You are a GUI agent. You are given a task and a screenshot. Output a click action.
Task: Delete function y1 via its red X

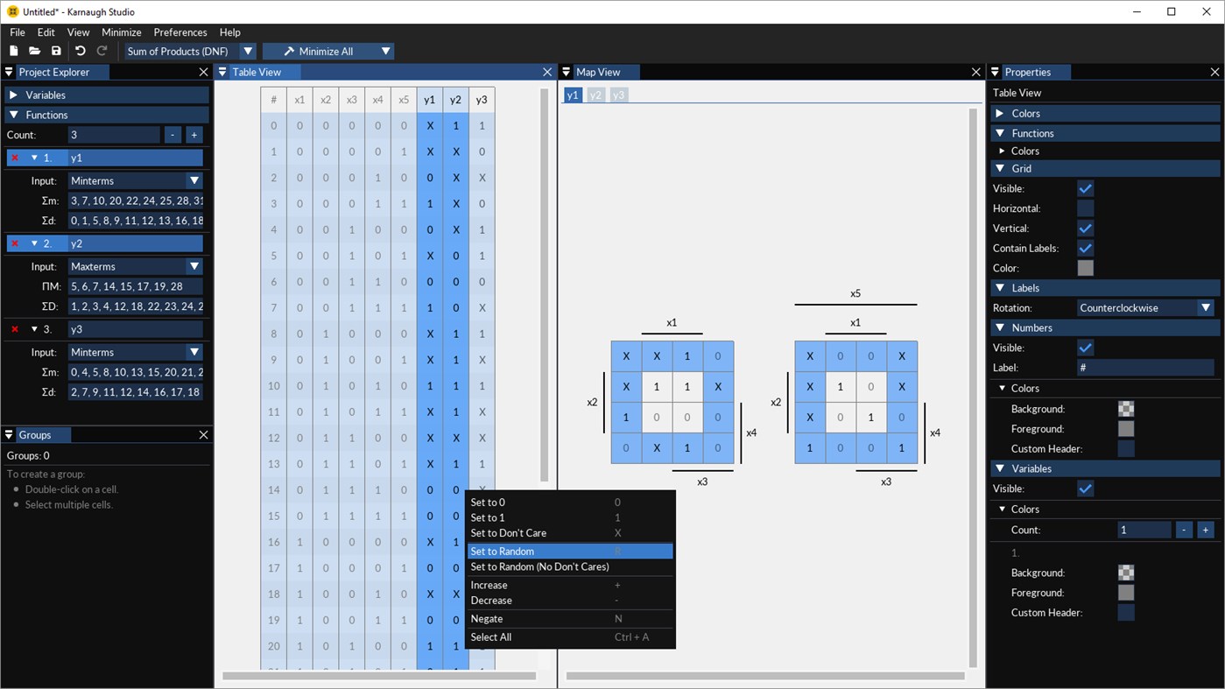(x=13, y=158)
